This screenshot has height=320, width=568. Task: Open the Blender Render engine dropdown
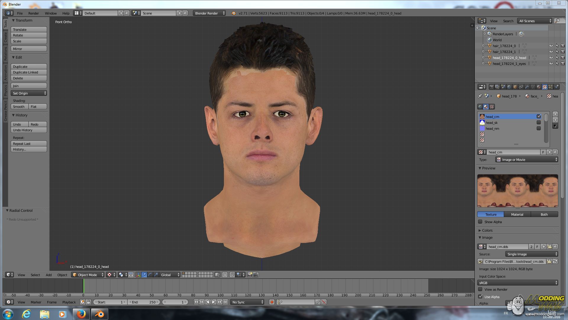tap(209, 13)
